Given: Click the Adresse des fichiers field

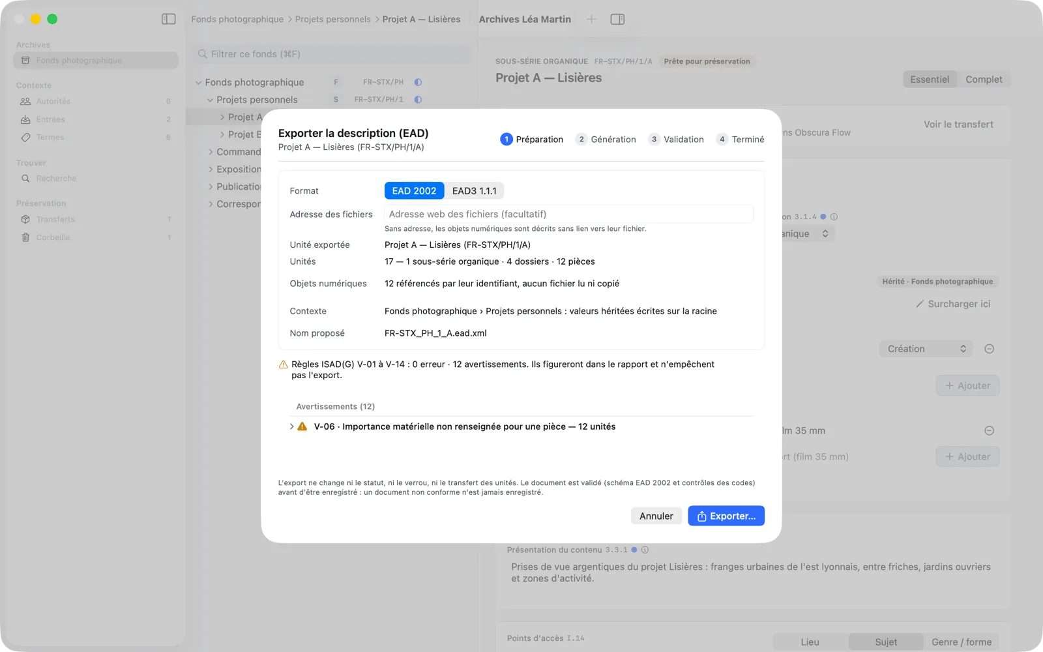Looking at the screenshot, I should (568, 214).
